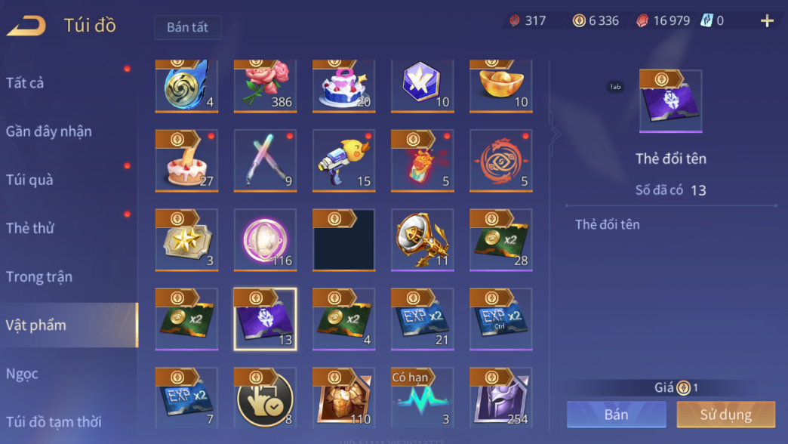788x444 pixels.
Task: Select the golden armor item with 110
Action: coord(343,398)
